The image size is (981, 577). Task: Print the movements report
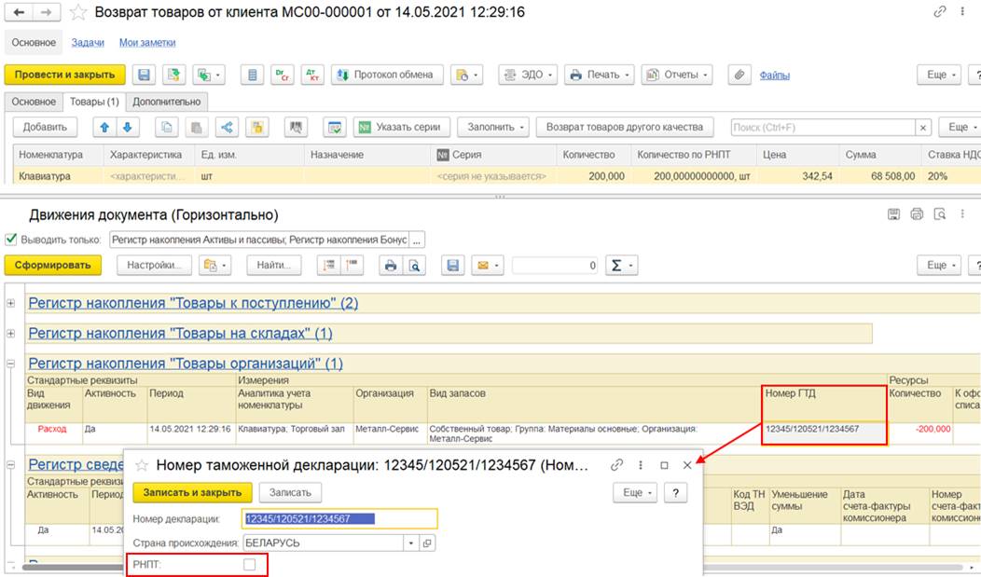pyautogui.click(x=391, y=266)
